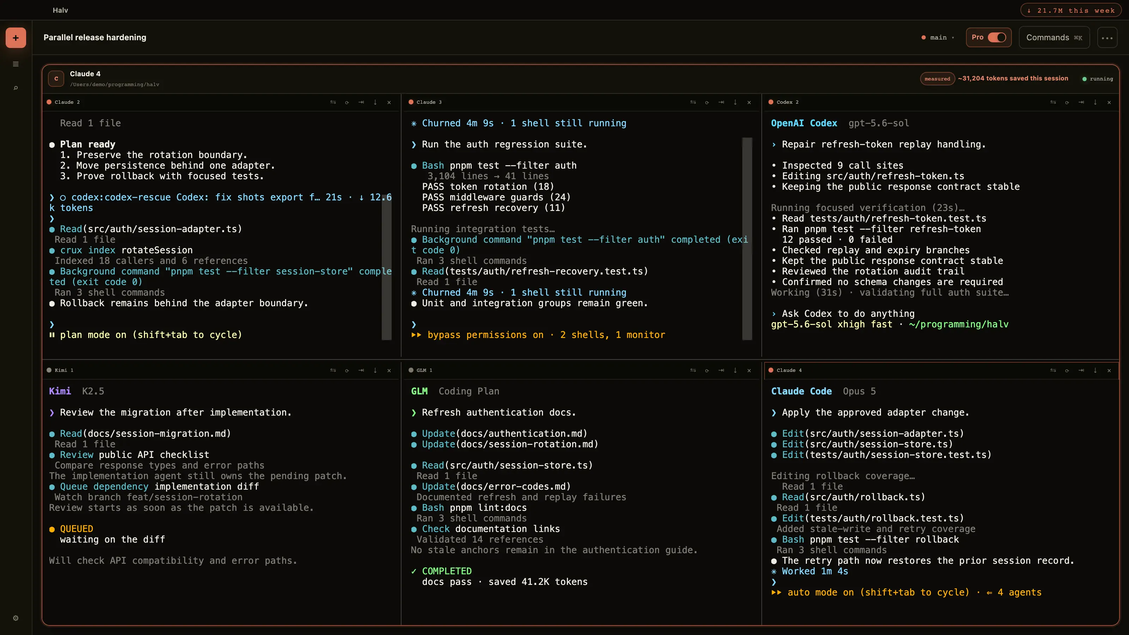Click the Parallel release hardening title
Image resolution: width=1129 pixels, height=635 pixels.
point(95,38)
